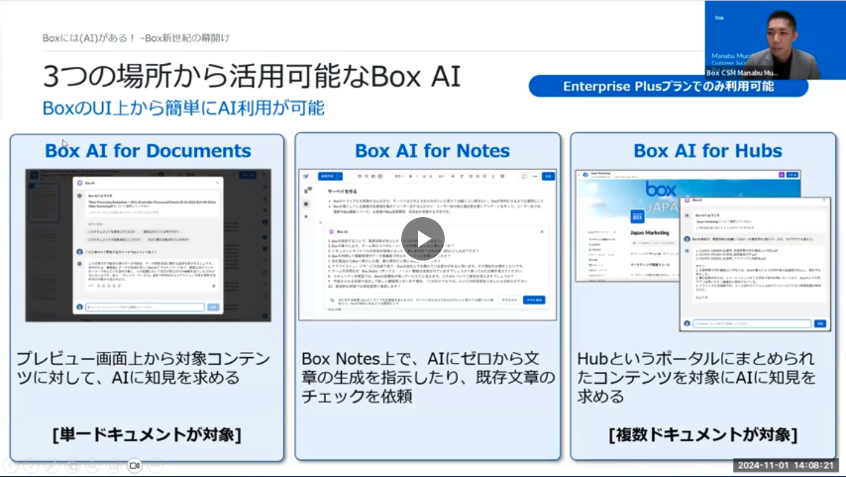The image size is (846, 477).
Task: Click the faded more options icon
Action: pos(155,465)
